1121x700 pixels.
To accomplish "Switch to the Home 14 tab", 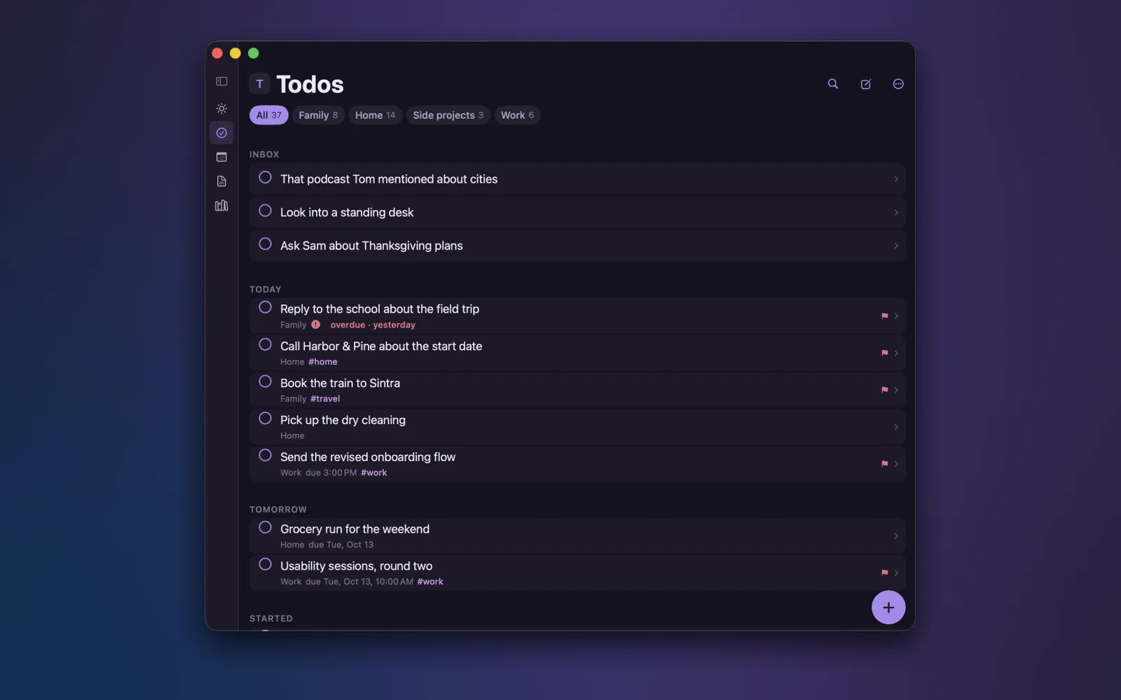I will coord(376,115).
